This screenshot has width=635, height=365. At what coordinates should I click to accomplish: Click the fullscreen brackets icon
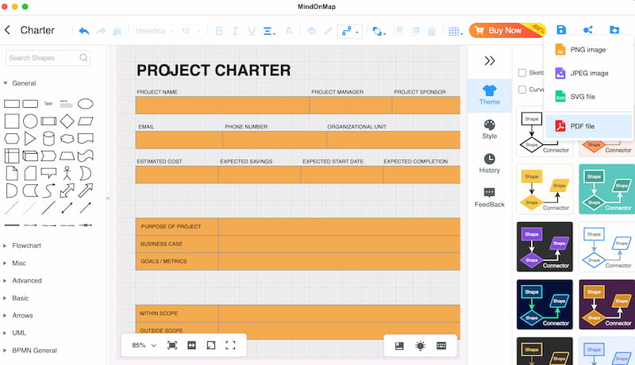[x=230, y=345]
